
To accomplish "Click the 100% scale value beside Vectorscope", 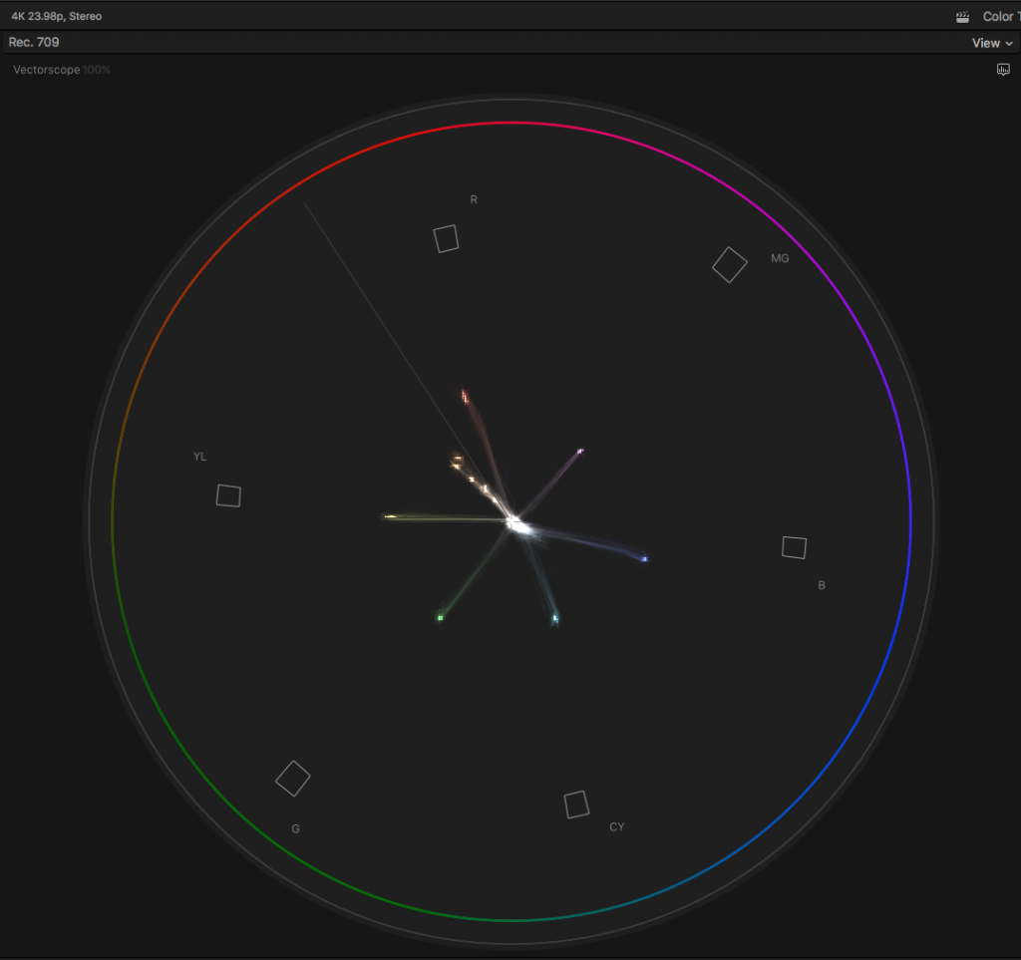I will [x=97, y=70].
